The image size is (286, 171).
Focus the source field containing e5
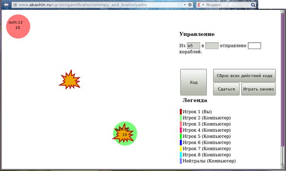[x=193, y=45]
